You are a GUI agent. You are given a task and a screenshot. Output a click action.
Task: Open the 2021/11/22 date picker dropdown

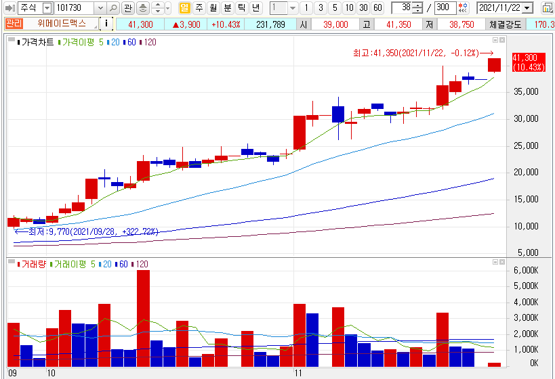pyautogui.click(x=528, y=7)
